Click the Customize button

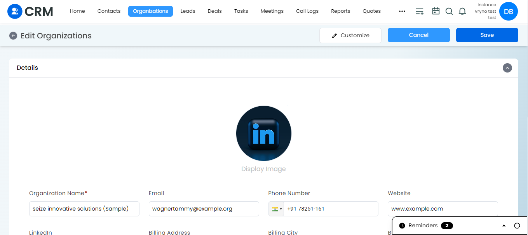pos(350,35)
